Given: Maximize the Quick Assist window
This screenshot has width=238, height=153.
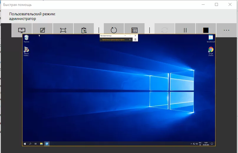Looking at the screenshot, I should 216,5.
